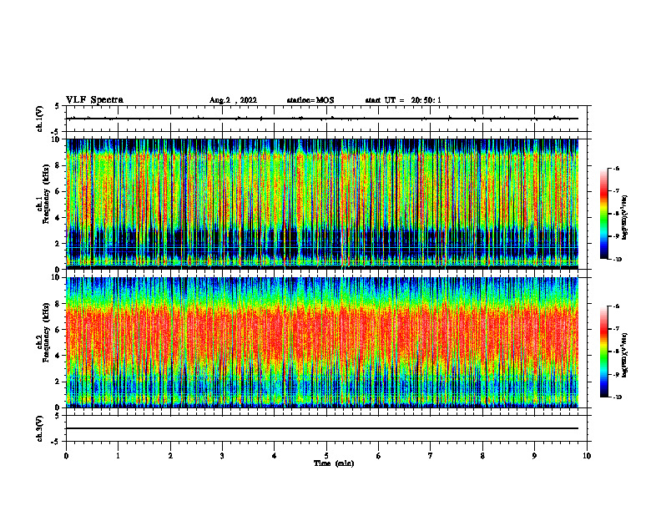Click the ch.2 spectrogram panel
The image size is (661, 511).
click(322, 342)
